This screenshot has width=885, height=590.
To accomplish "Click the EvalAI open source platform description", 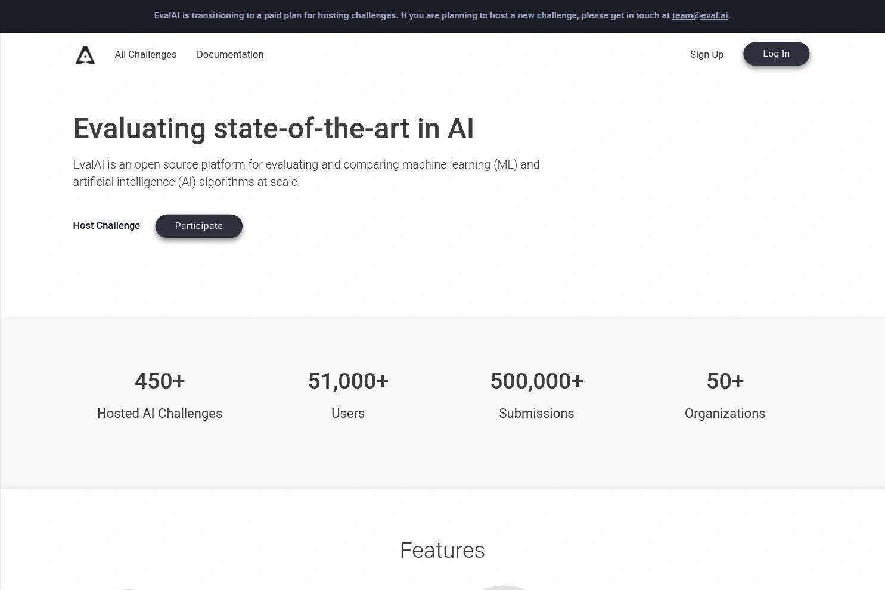I will click(306, 173).
